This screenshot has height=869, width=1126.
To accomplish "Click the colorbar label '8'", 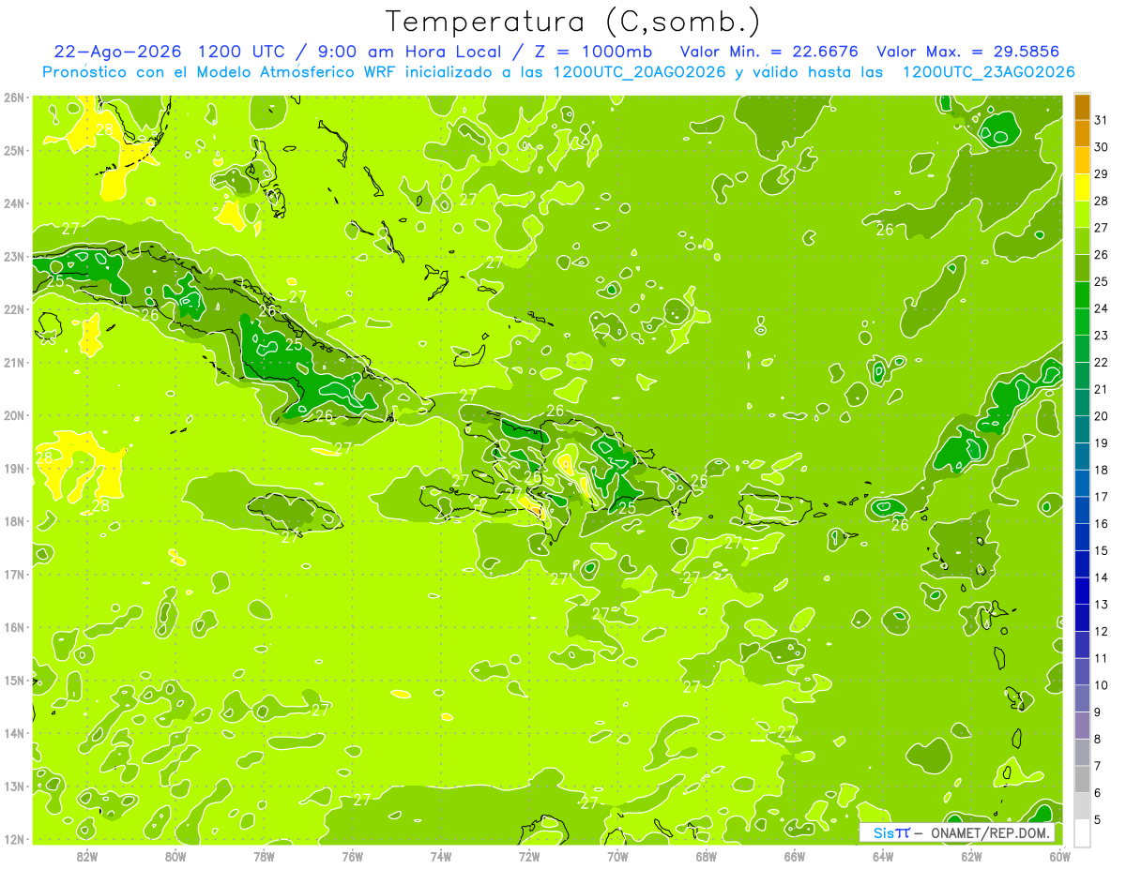I will click(x=1098, y=740).
